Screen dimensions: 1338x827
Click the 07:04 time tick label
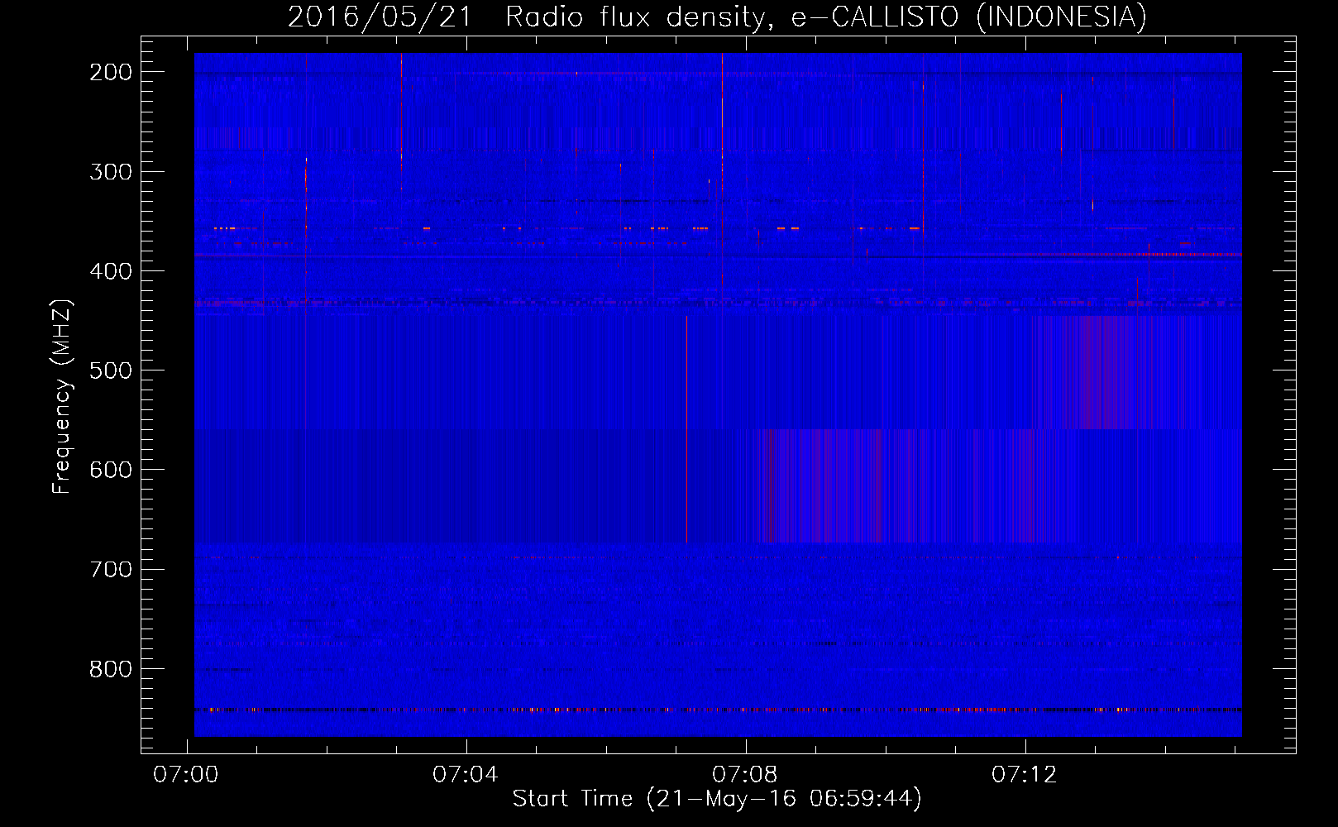click(466, 775)
